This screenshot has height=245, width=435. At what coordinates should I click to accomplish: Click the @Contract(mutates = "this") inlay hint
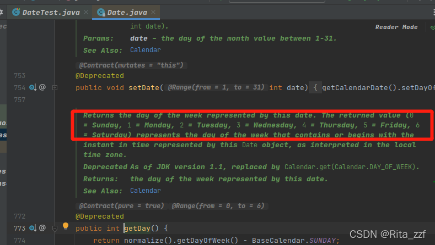[x=131, y=65]
